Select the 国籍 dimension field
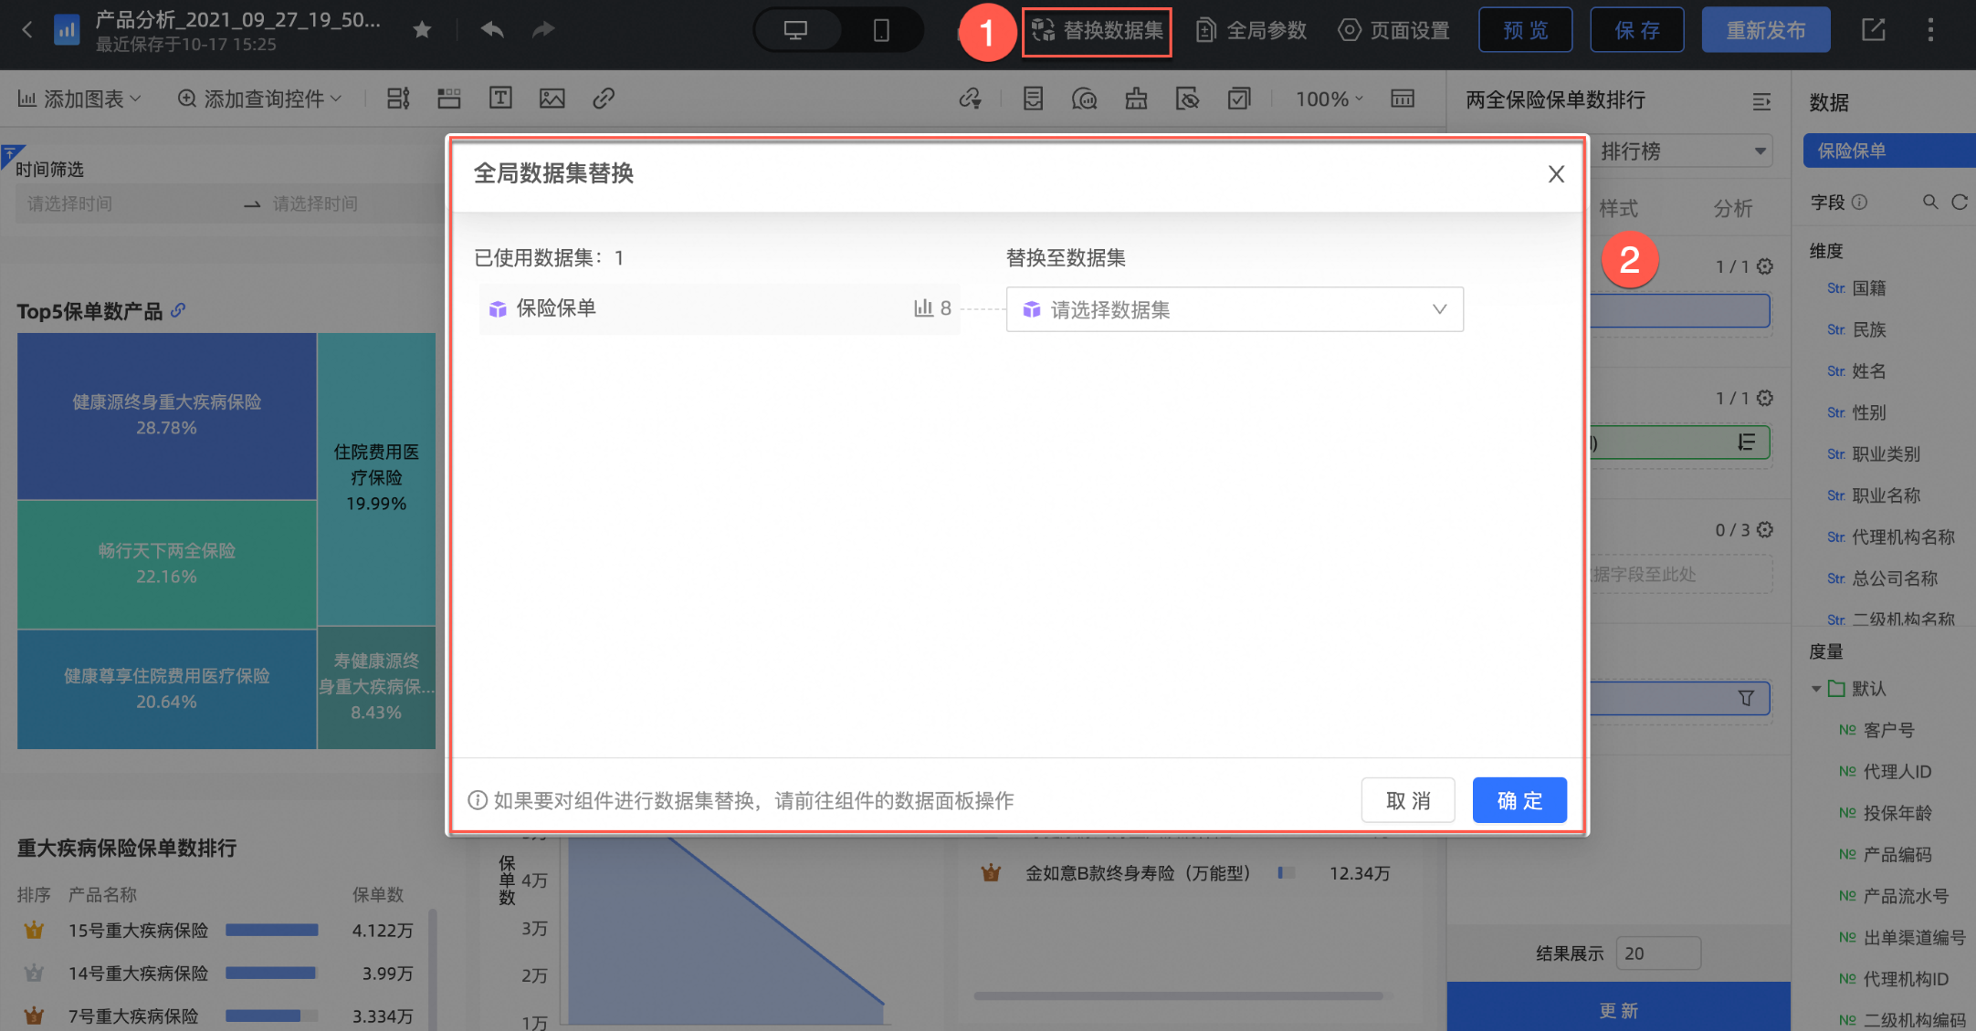The width and height of the screenshot is (1976, 1031). tap(1869, 288)
